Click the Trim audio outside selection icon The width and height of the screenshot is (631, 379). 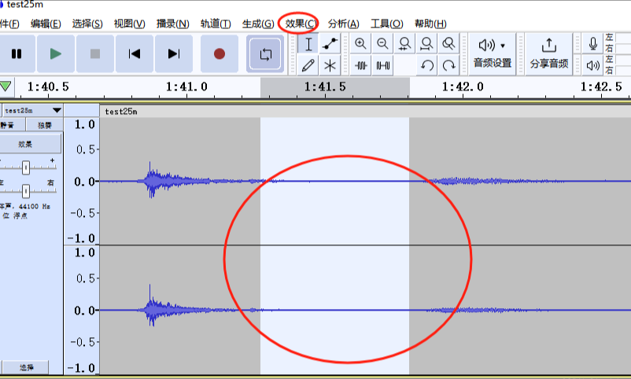pyautogui.click(x=360, y=65)
